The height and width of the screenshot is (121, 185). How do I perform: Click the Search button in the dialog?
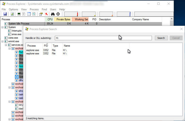click(161, 38)
